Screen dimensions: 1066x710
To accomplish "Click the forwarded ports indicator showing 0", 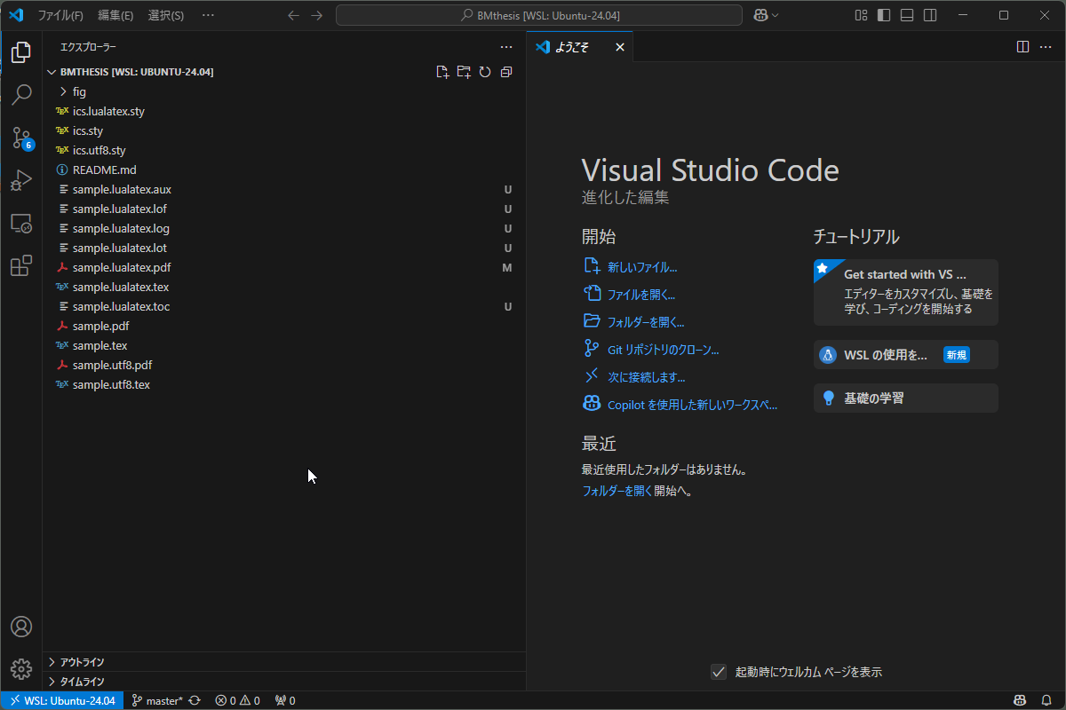I will point(285,700).
